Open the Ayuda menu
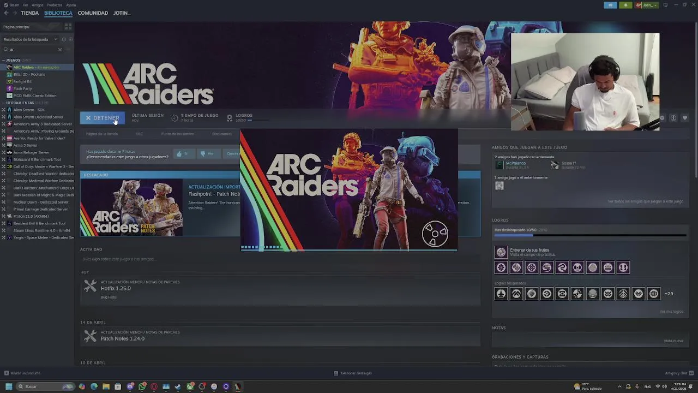This screenshot has height=393, width=698. pos(71,5)
